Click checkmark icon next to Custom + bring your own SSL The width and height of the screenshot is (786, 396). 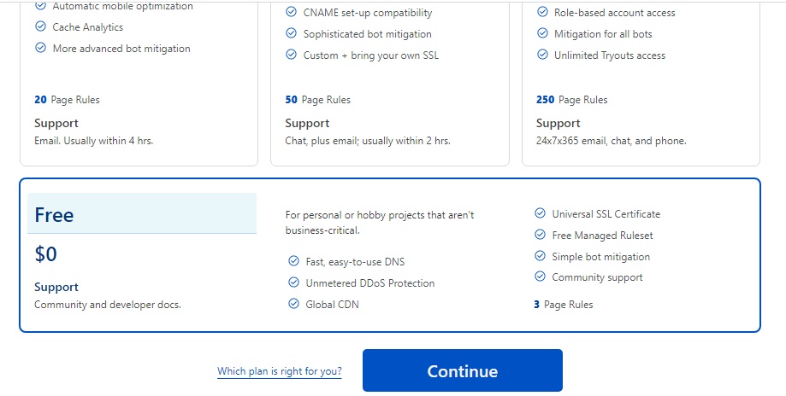292,55
